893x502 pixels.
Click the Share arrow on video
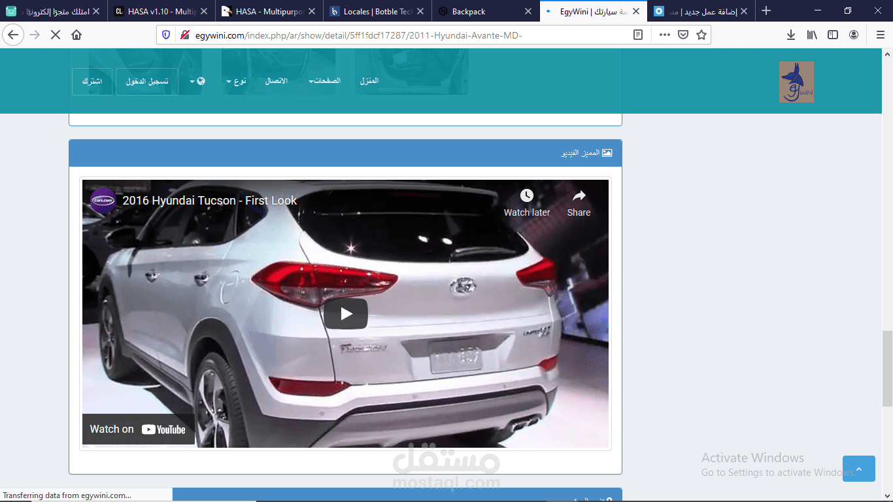(x=579, y=203)
